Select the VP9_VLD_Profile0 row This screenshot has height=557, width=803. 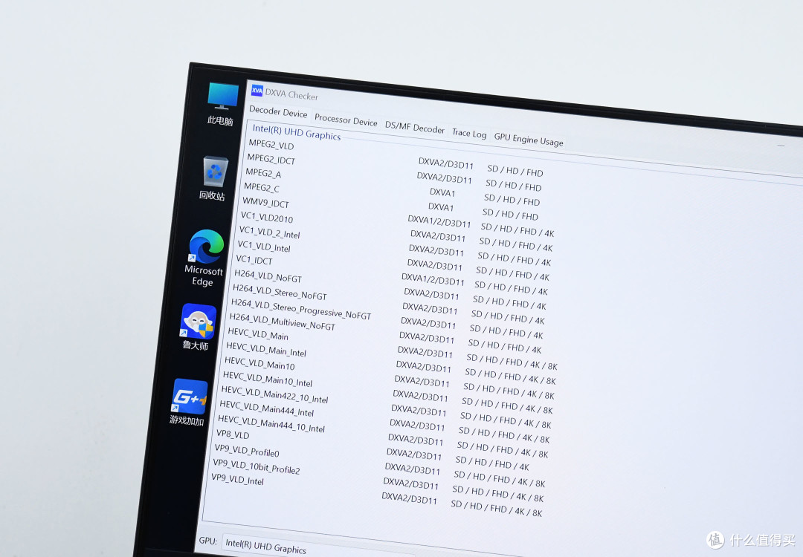click(x=380, y=466)
